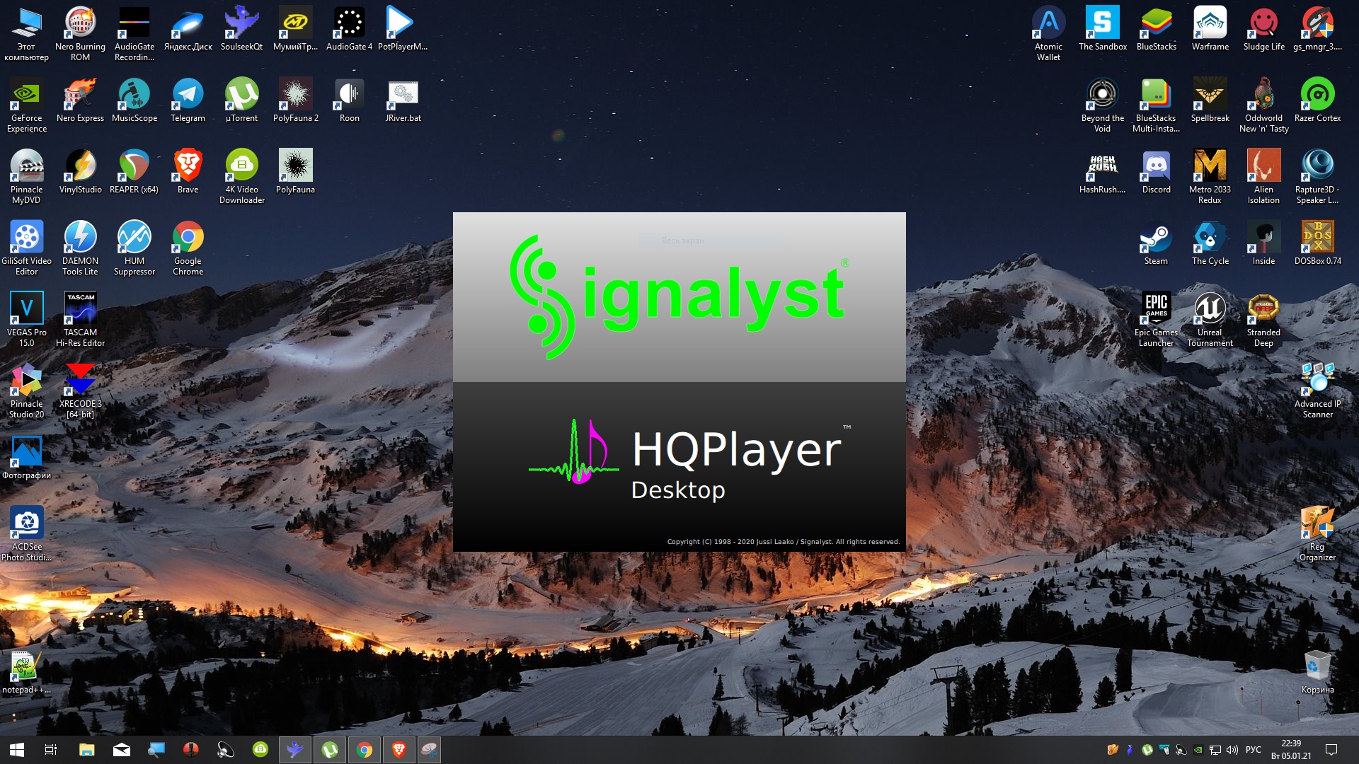Open the Mail app from the taskbar
Screen dimensions: 1359x764
coord(121,750)
